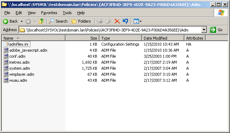
Task: Click the 3/25/2003 1:00 PM date
Action: point(160,56)
